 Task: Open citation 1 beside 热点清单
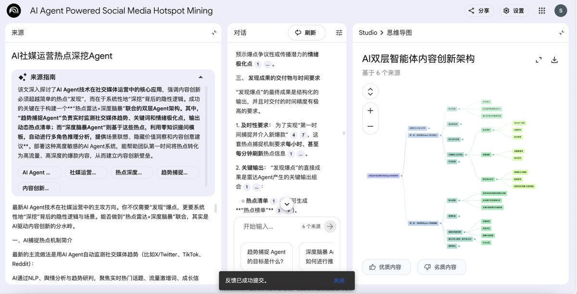[x=274, y=201]
